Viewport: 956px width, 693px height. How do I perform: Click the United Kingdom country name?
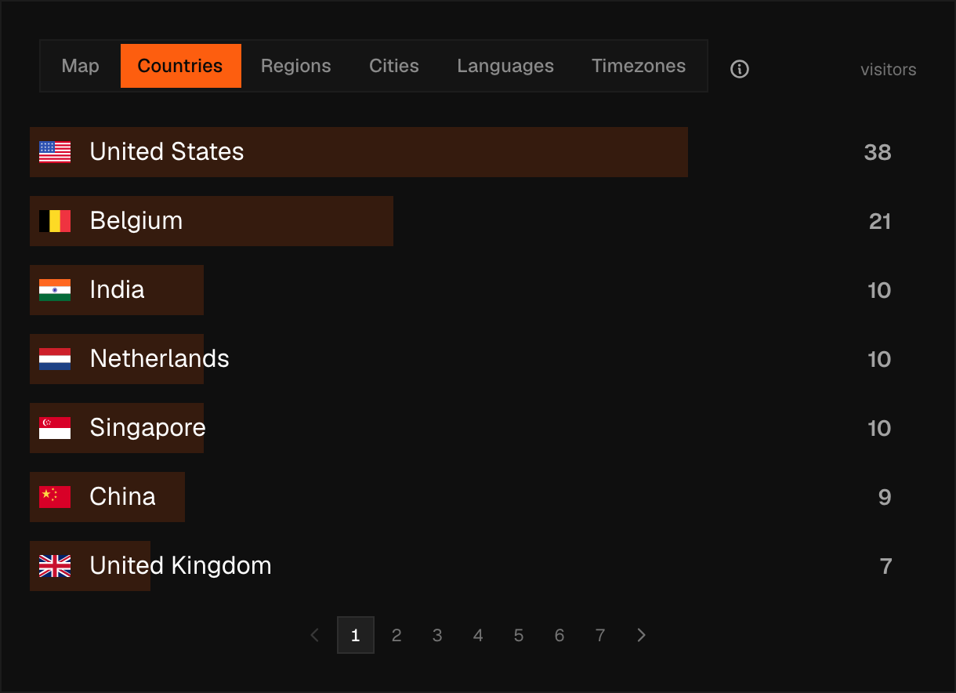point(181,566)
